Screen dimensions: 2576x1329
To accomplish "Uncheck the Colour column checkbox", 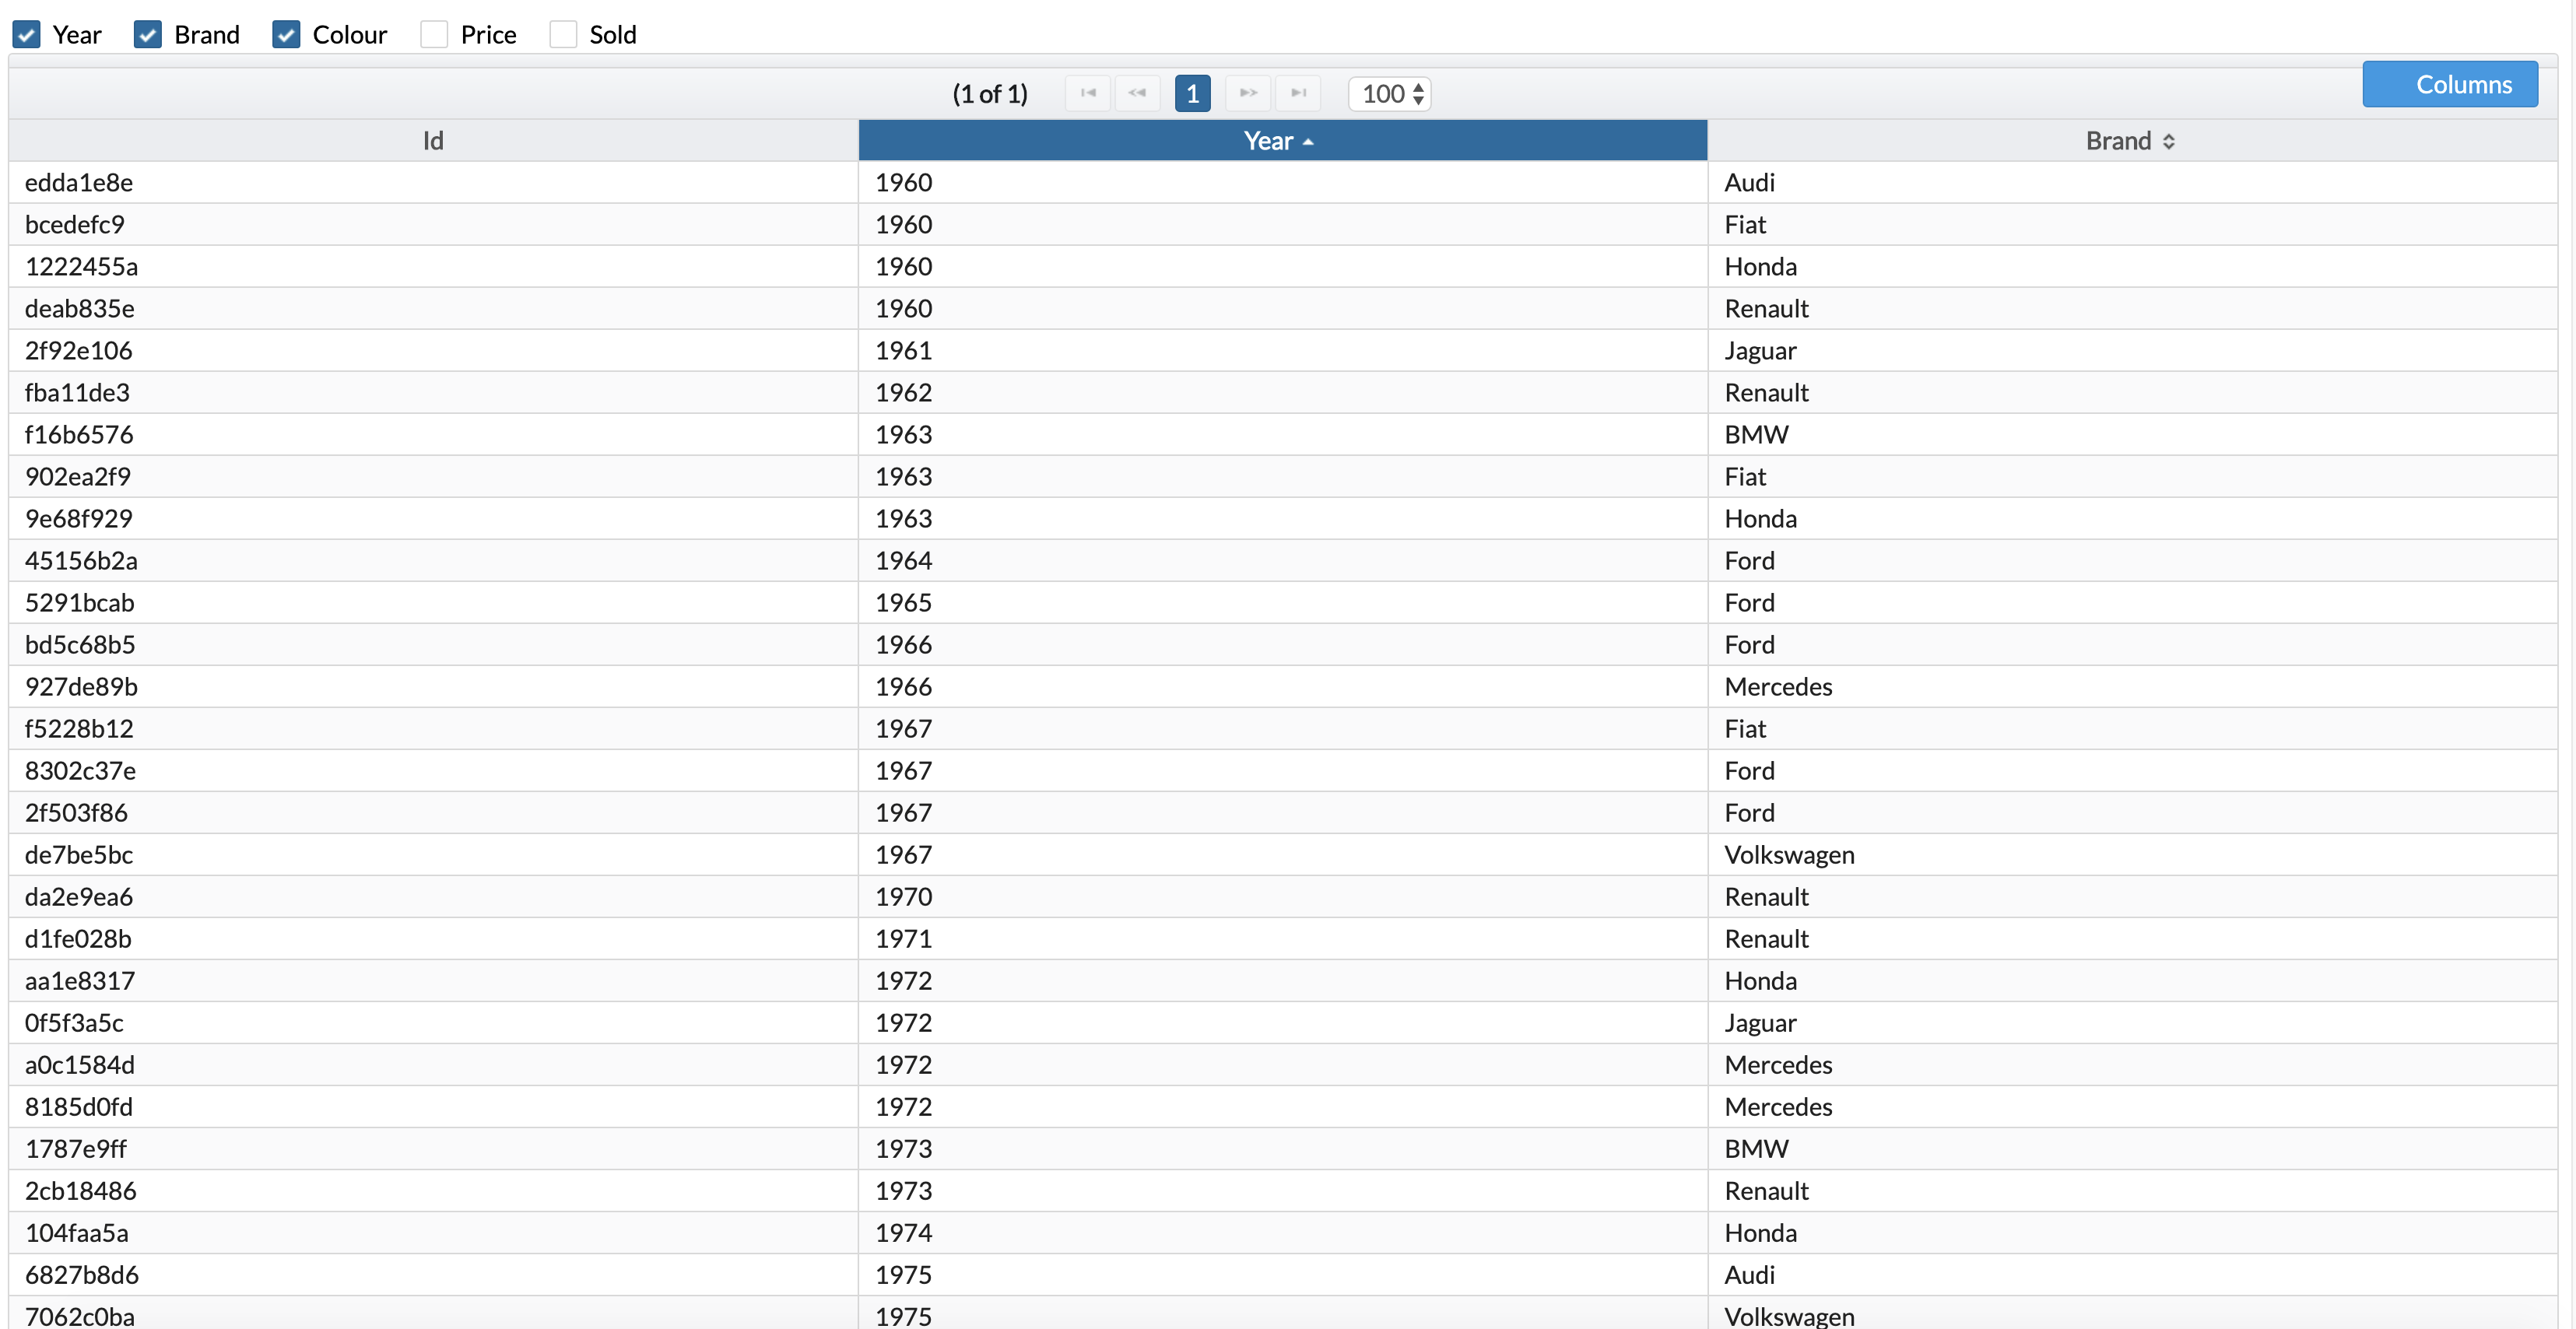I will (x=286, y=35).
